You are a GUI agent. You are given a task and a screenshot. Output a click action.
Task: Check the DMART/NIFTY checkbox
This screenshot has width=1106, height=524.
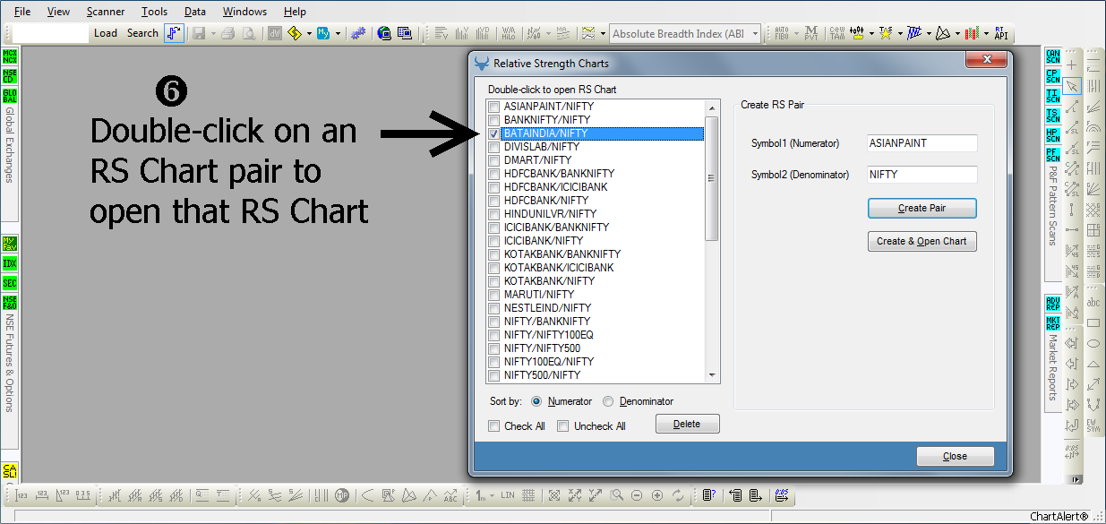click(494, 160)
